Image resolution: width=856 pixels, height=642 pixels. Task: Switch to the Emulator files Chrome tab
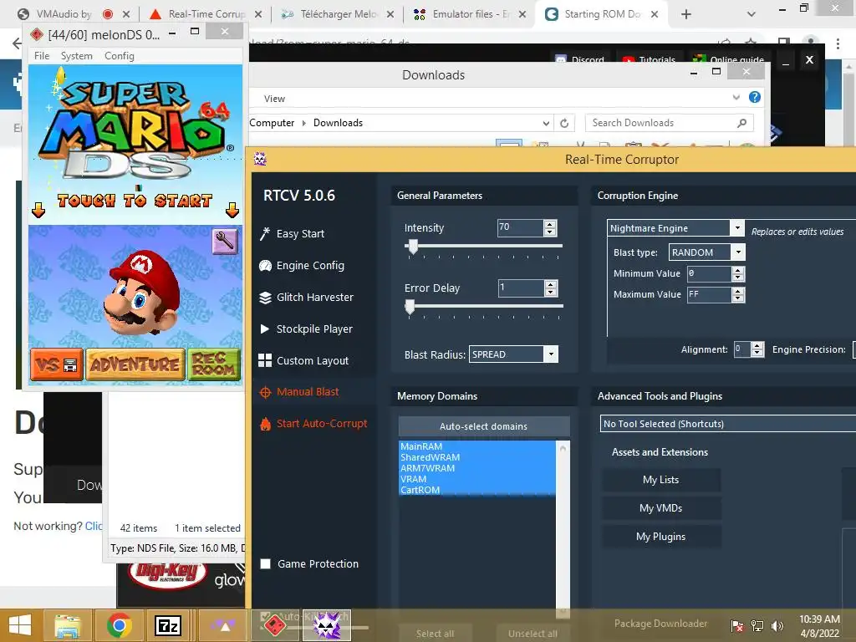[x=468, y=14]
